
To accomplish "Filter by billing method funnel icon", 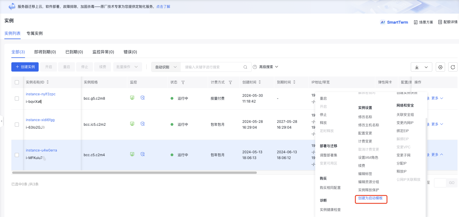I will [230, 82].
